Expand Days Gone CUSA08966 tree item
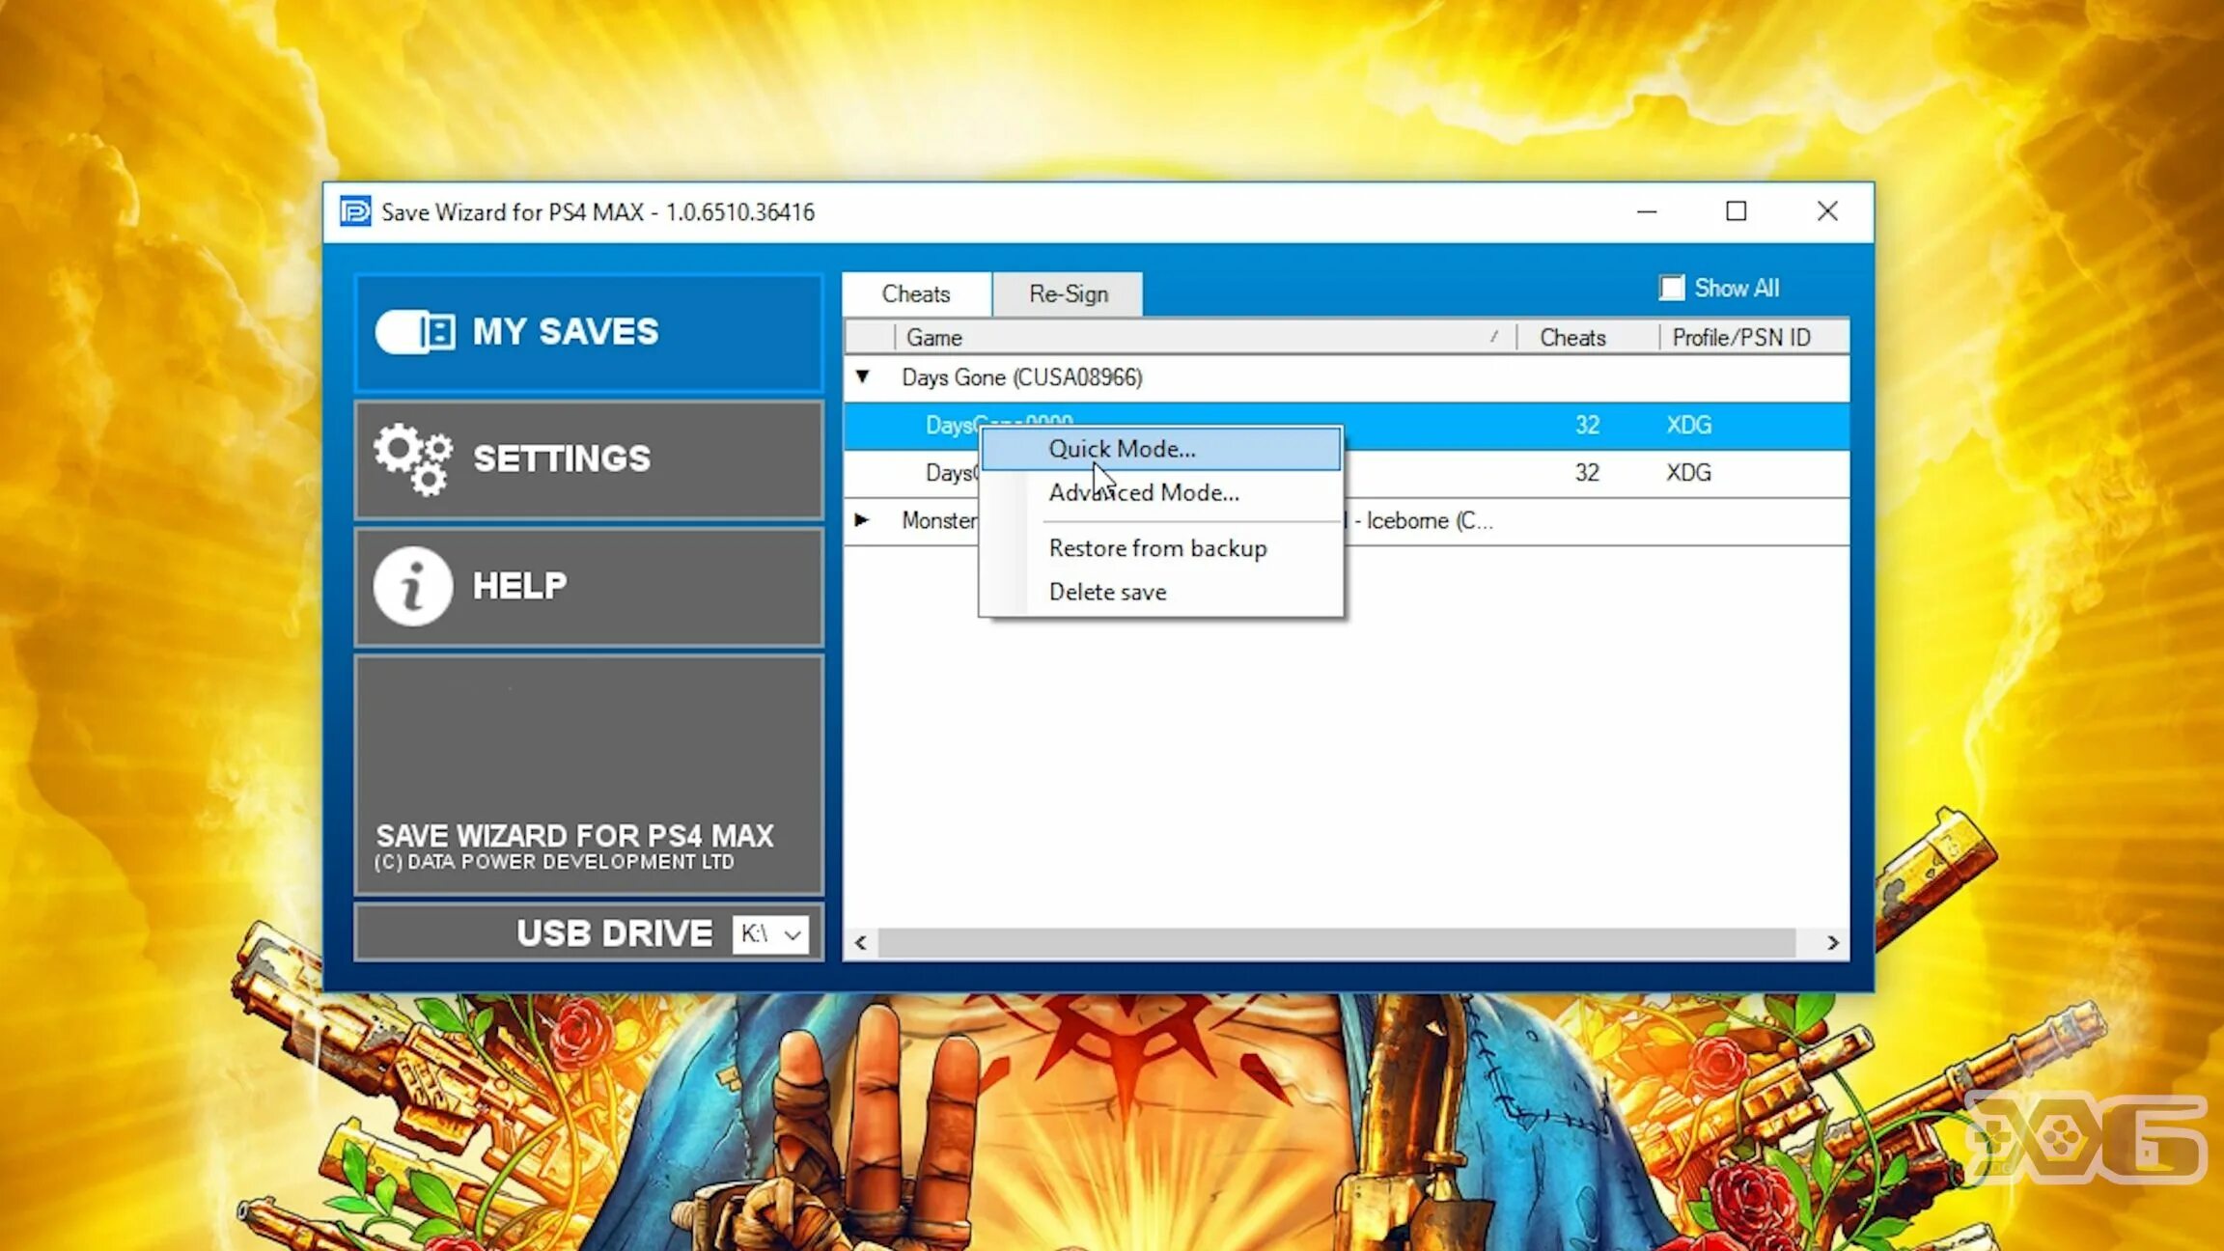The image size is (2224, 1251). pos(861,377)
